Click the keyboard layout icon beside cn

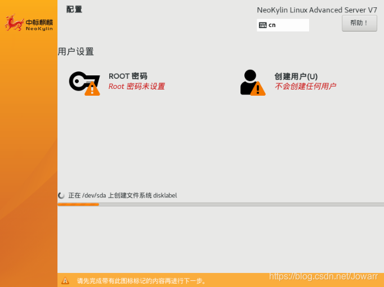[x=262, y=25]
